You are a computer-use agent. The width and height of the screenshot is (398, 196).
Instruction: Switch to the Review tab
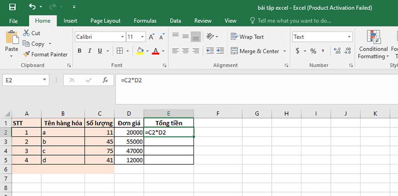203,21
